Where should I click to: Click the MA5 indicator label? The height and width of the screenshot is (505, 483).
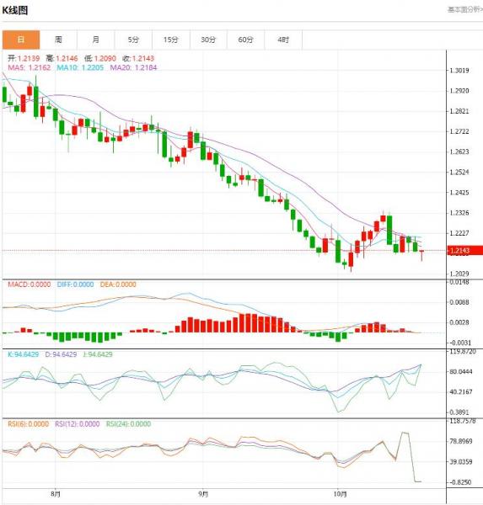[x=29, y=67]
